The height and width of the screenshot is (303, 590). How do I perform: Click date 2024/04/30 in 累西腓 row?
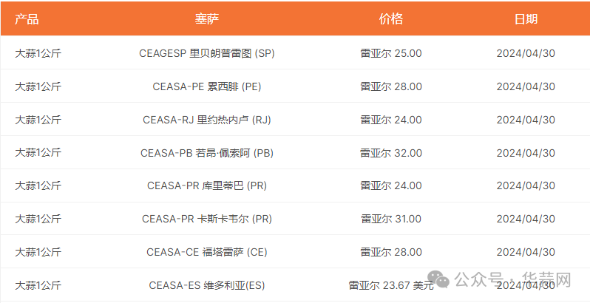pos(526,86)
